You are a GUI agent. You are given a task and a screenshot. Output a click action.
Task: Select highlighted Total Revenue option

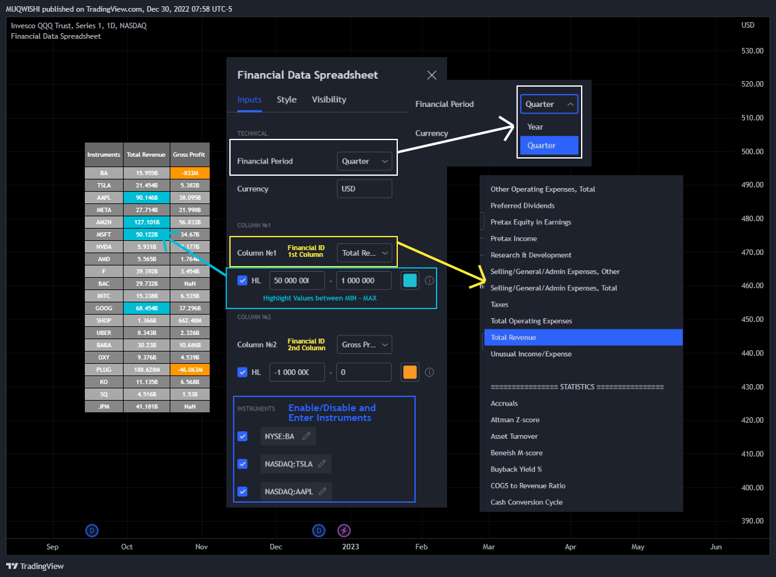[583, 337]
